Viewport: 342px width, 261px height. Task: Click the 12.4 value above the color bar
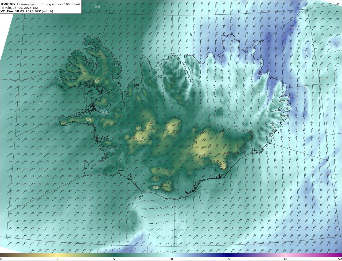point(131,249)
